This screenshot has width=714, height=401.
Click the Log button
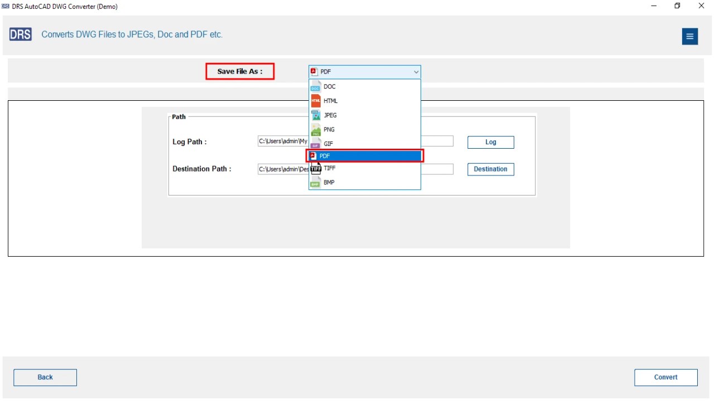(491, 142)
